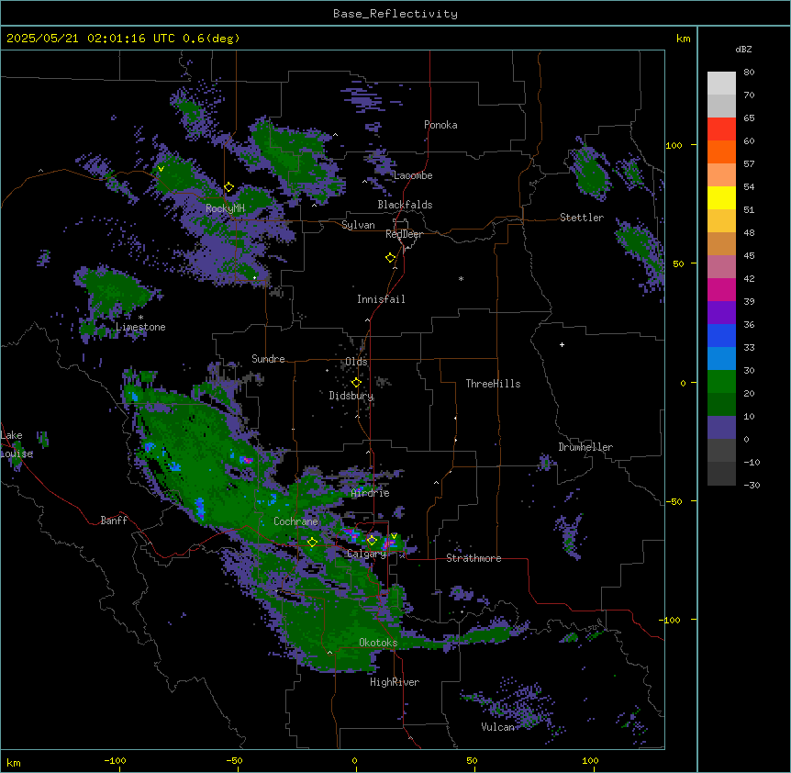Viewport: 791px width, 773px height.
Task: Select the yellow 54-51 dBZ legend swatch
Action: [721, 197]
